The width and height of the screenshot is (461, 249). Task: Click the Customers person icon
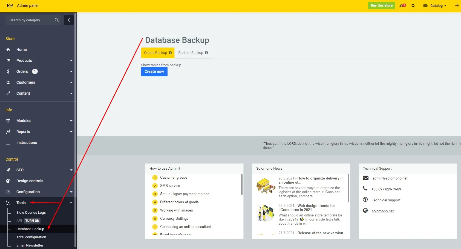(x=8, y=82)
